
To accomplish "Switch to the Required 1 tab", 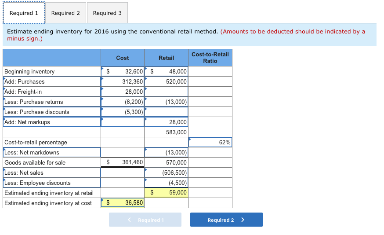I will 24,13.
